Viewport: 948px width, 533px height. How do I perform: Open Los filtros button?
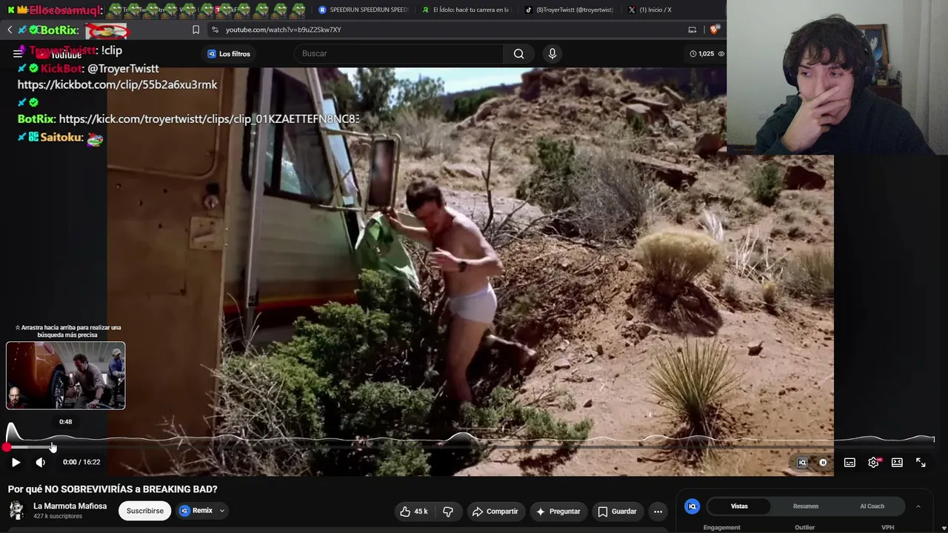click(229, 54)
